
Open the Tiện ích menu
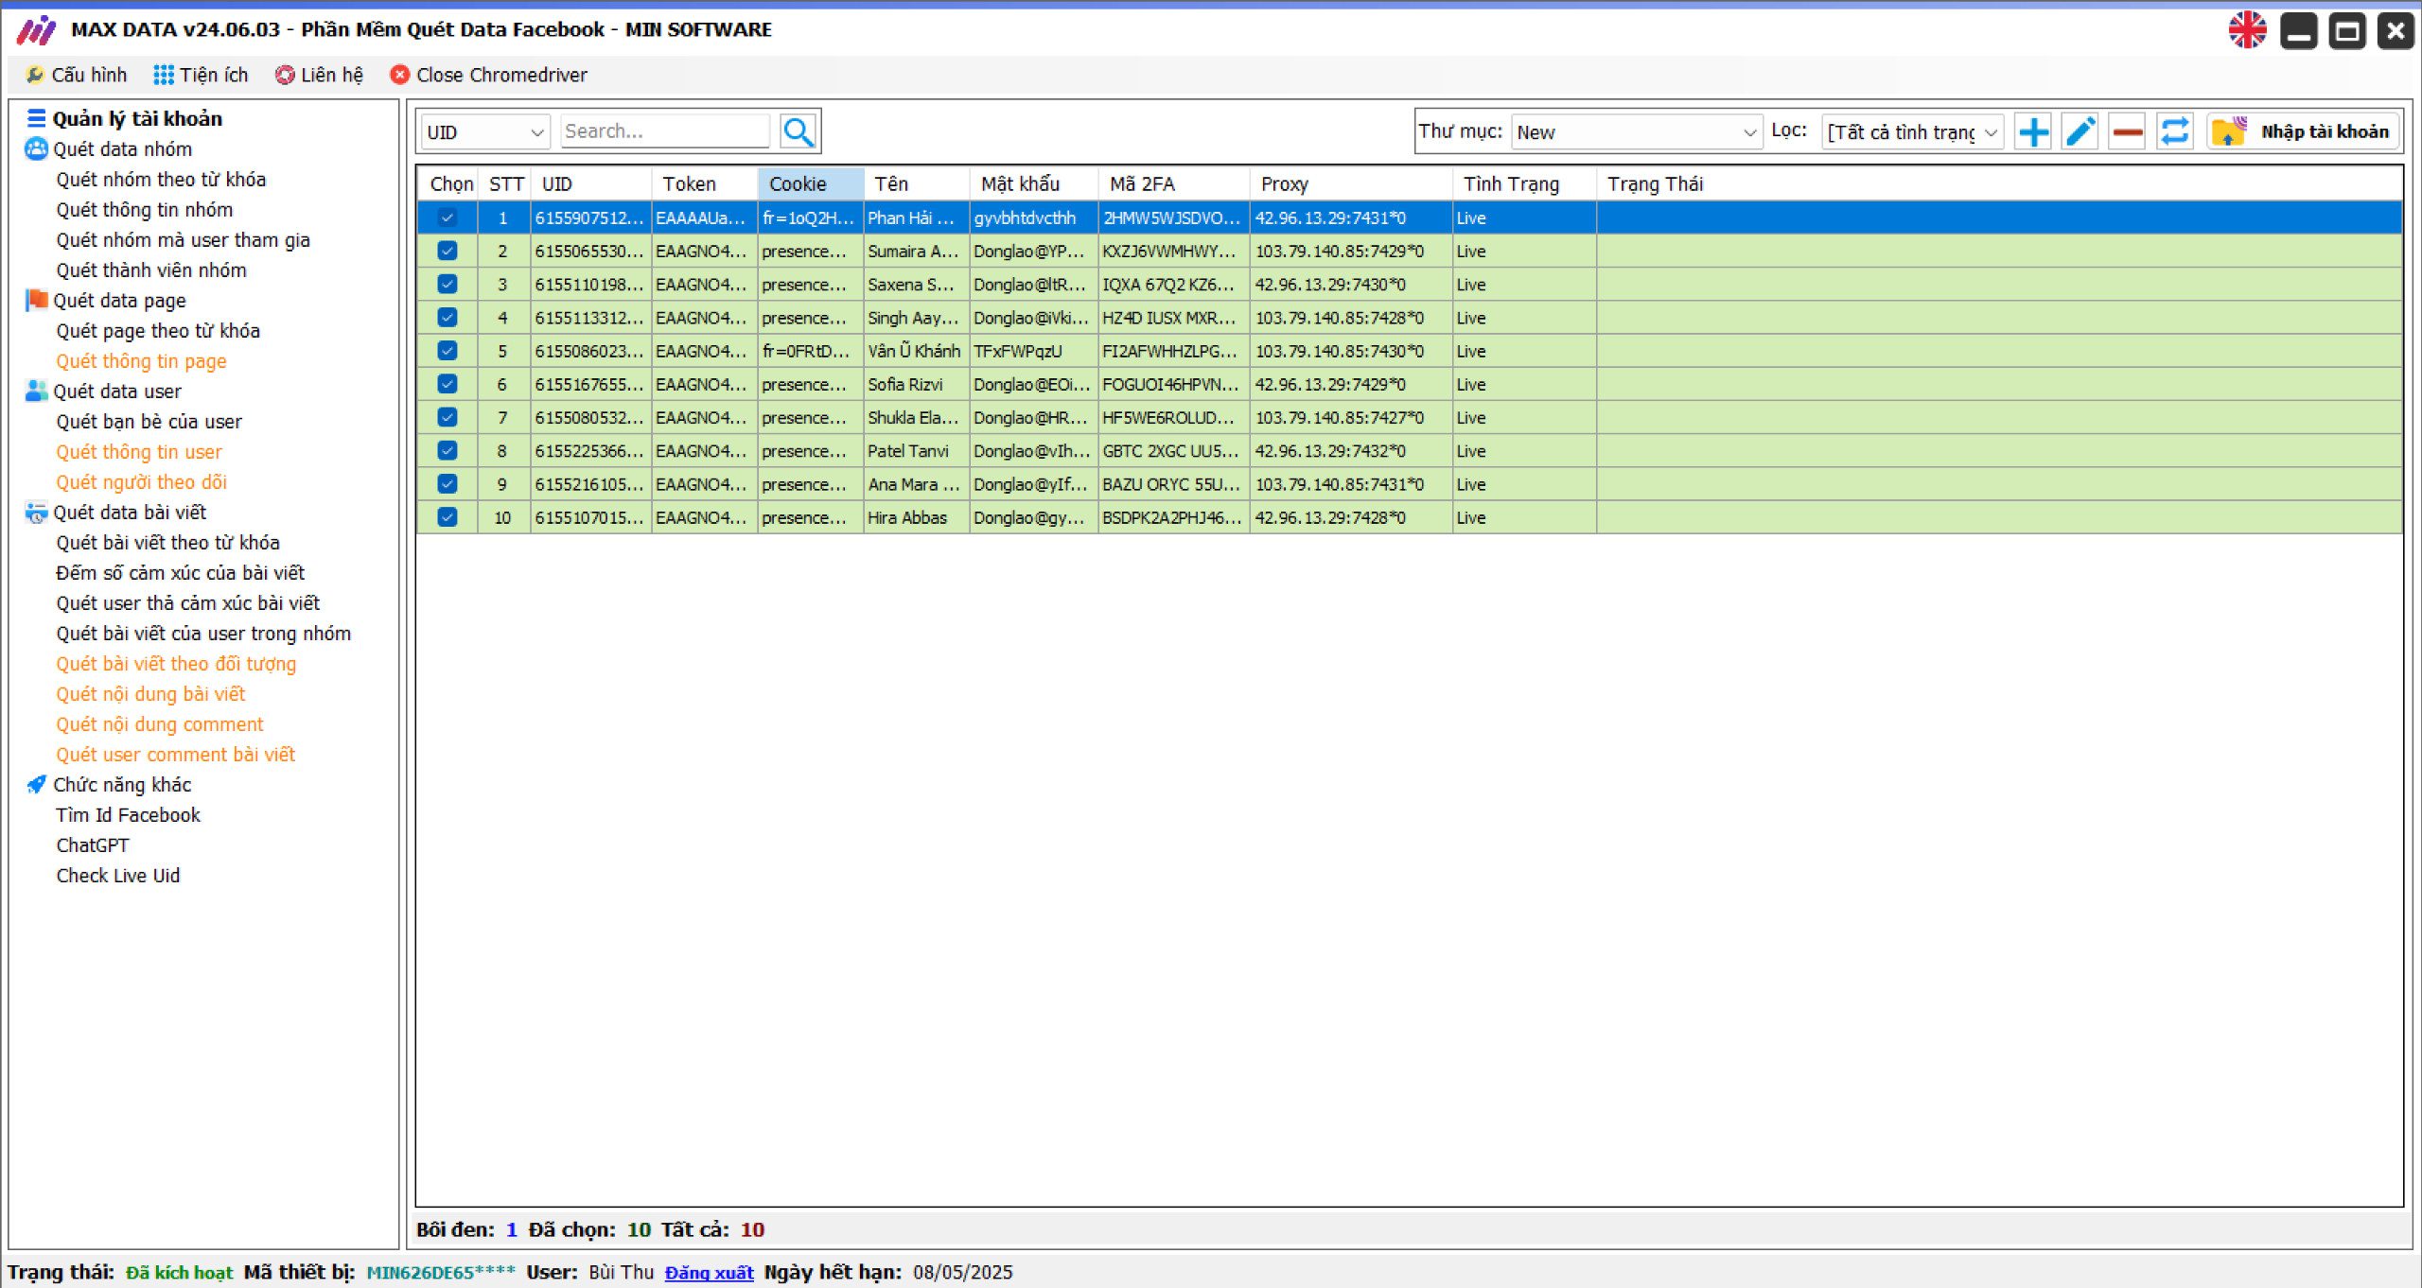(x=202, y=75)
